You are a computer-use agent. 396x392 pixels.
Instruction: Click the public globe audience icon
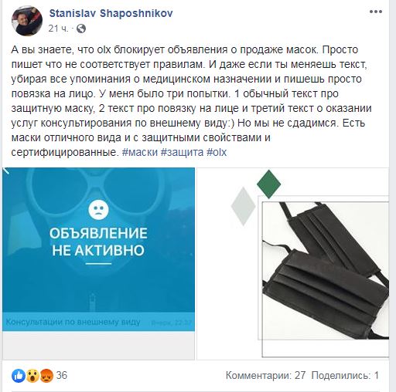[81, 29]
